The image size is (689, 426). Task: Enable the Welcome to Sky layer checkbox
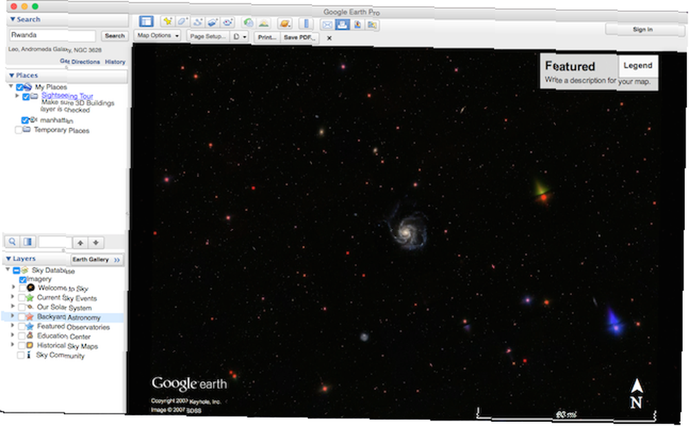point(22,288)
